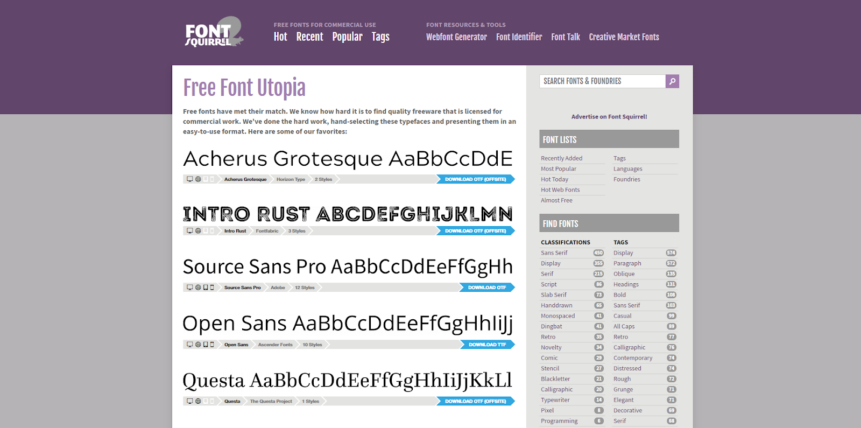The image size is (861, 428).
Task: Open the Recent fonts menu
Action: tap(309, 37)
